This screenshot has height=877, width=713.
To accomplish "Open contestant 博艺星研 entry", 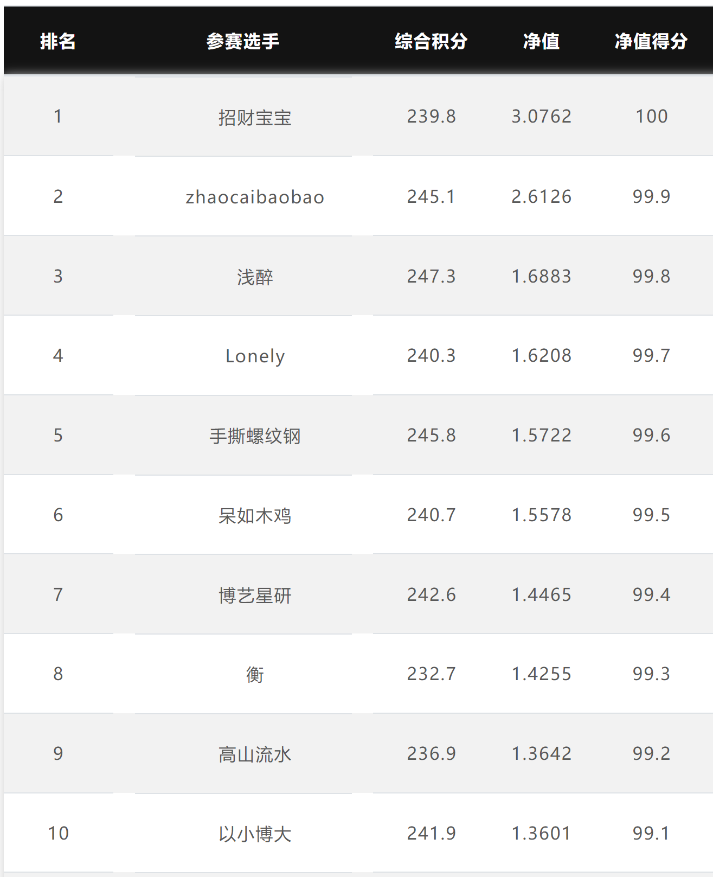I will pos(255,595).
